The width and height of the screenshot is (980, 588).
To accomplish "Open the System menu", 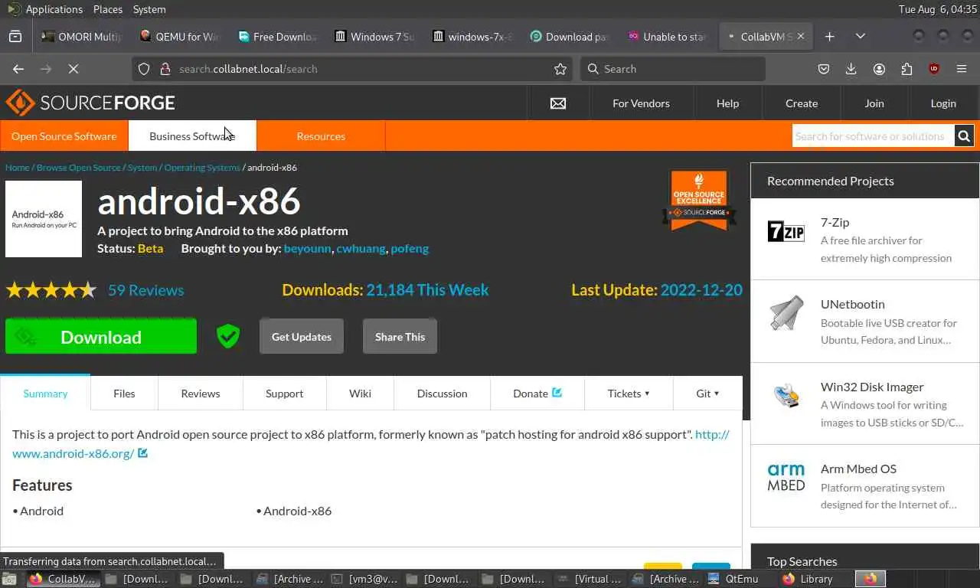I will [x=149, y=9].
